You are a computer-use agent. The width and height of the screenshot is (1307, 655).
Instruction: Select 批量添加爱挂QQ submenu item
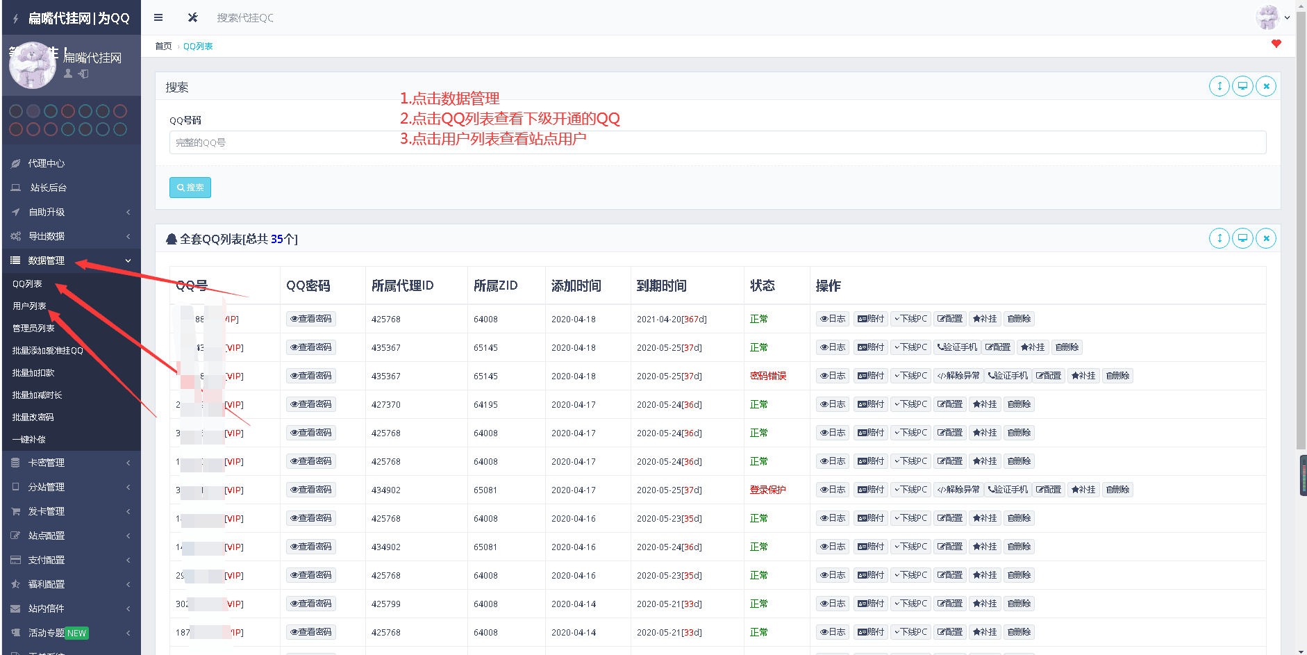(47, 351)
